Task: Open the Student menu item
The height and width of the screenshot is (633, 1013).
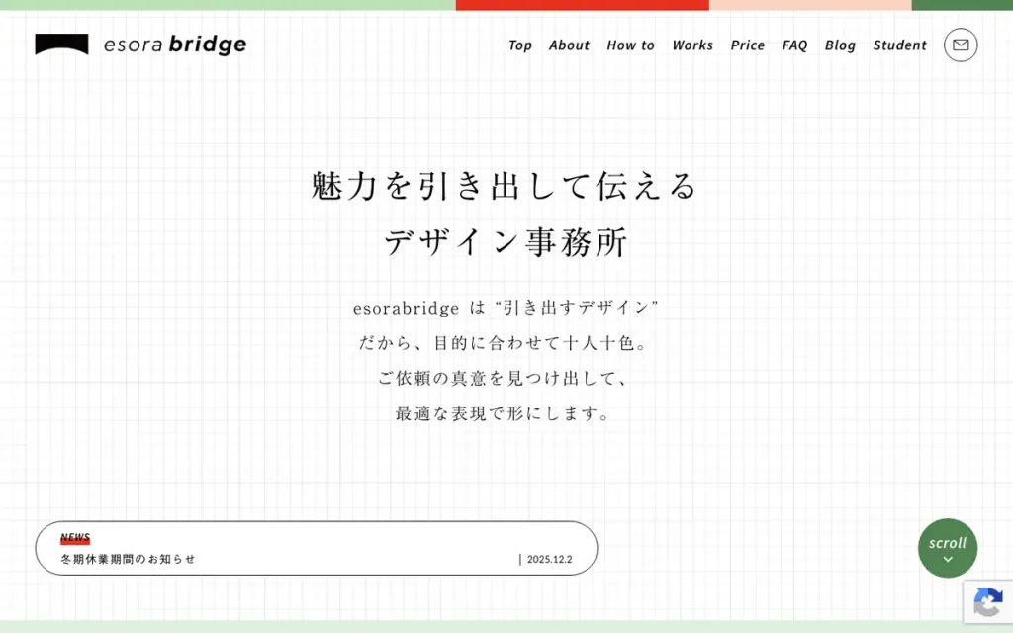Action: (x=899, y=45)
